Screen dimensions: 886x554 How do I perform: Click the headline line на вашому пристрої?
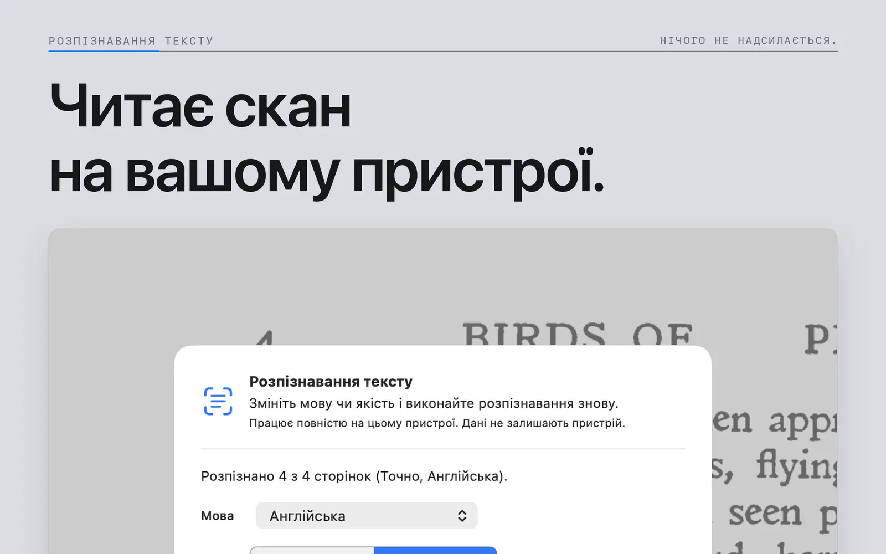[x=327, y=173]
